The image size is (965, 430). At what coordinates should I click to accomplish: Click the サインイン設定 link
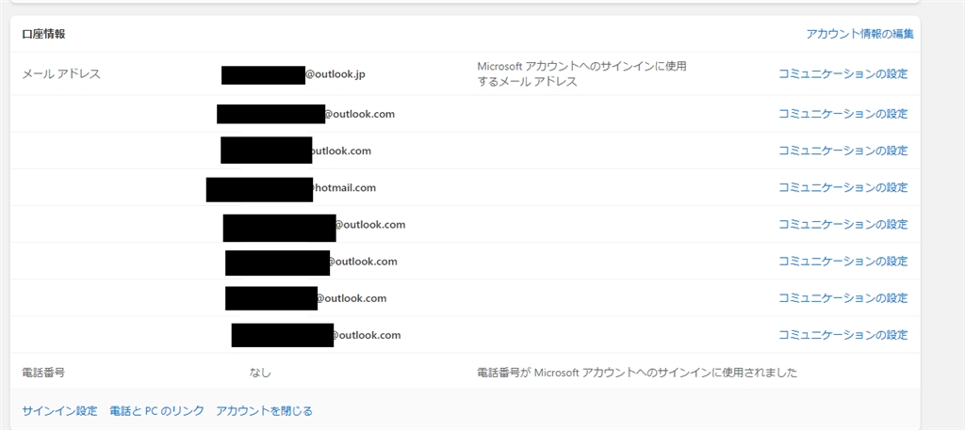(x=59, y=410)
